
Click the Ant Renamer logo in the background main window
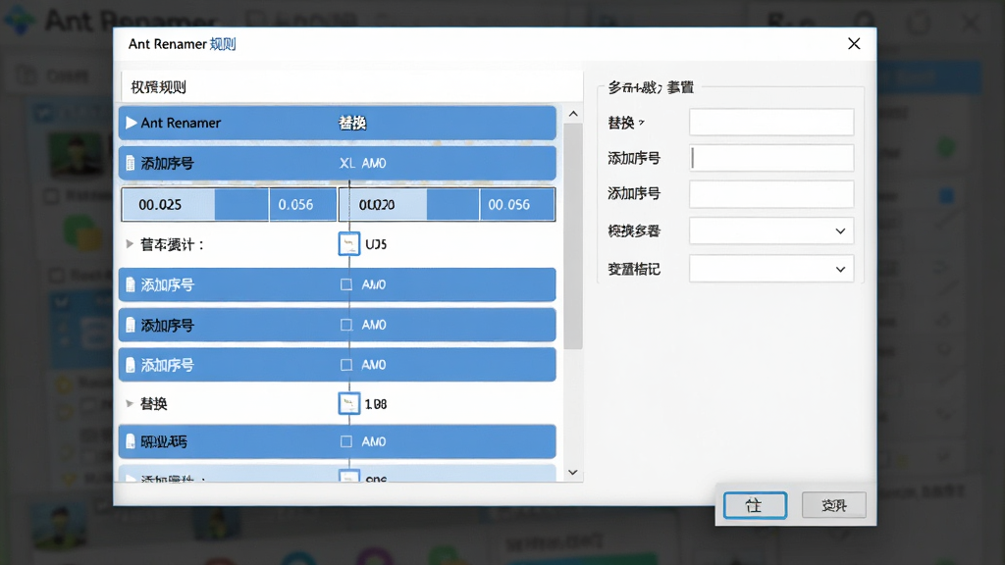[x=20, y=20]
